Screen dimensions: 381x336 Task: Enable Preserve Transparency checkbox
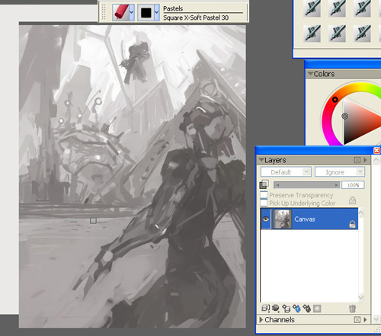pyautogui.click(x=264, y=195)
